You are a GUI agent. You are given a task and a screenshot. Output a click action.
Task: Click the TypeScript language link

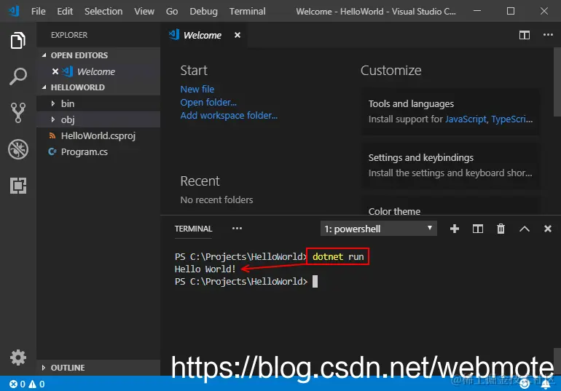pos(512,119)
